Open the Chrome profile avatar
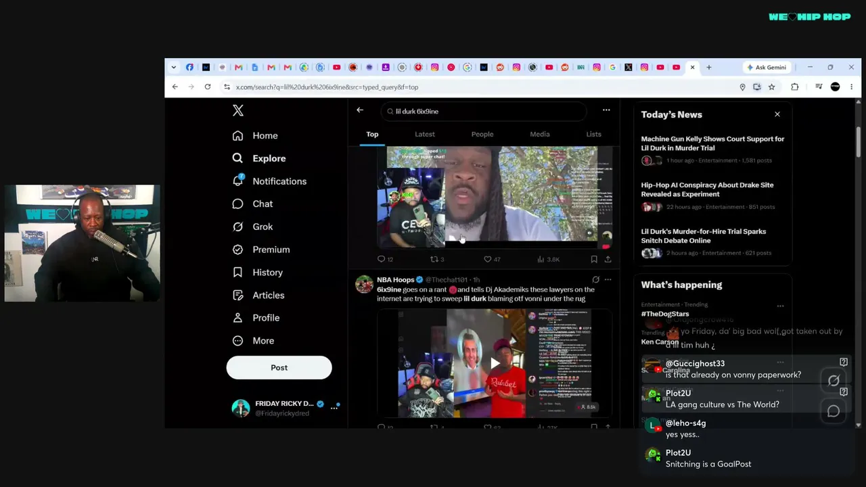The width and height of the screenshot is (866, 487). [835, 87]
